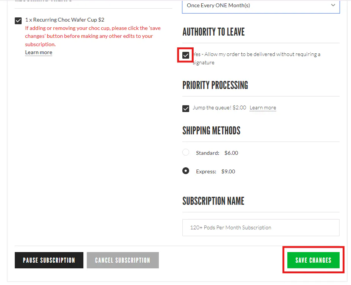The width and height of the screenshot is (351, 285).
Task: Open "Learn more" beside Jump the queue
Action: [x=263, y=107]
